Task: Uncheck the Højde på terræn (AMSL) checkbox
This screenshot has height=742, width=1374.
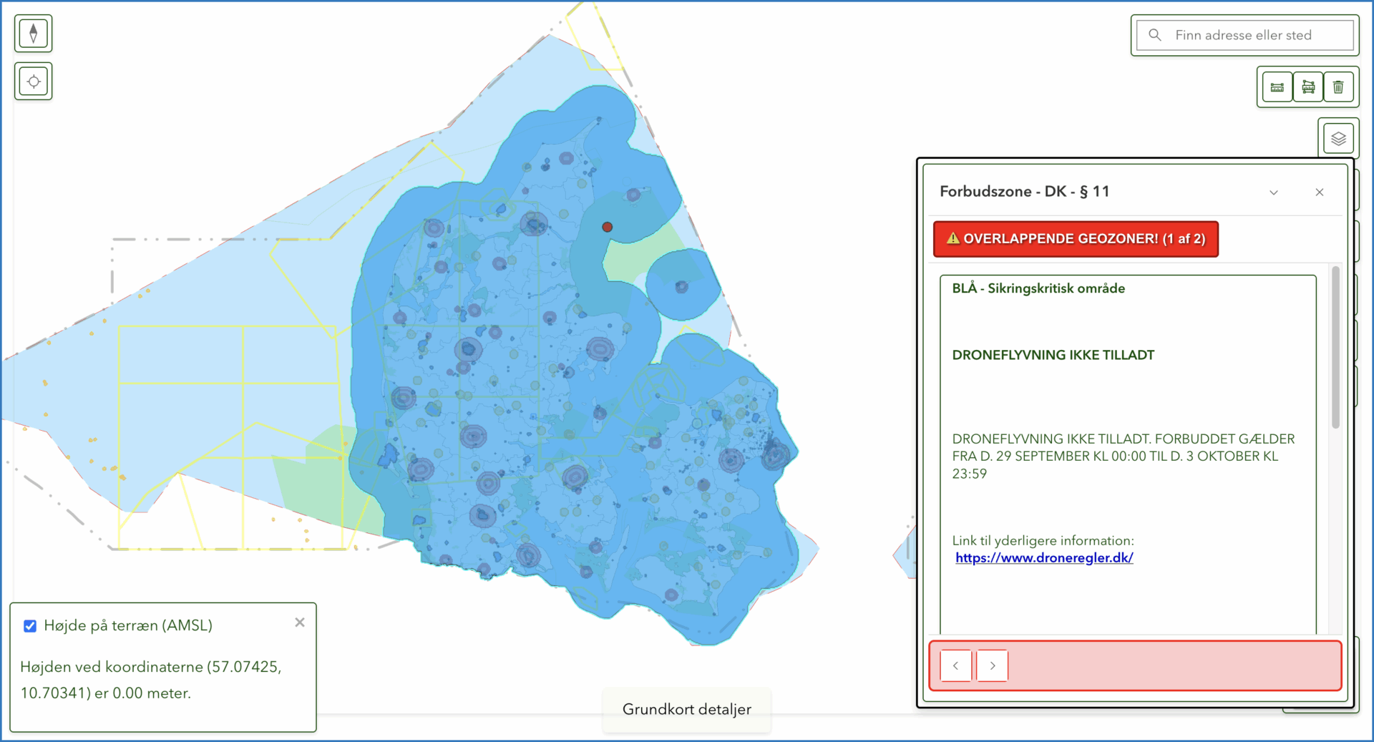Action: [30, 626]
